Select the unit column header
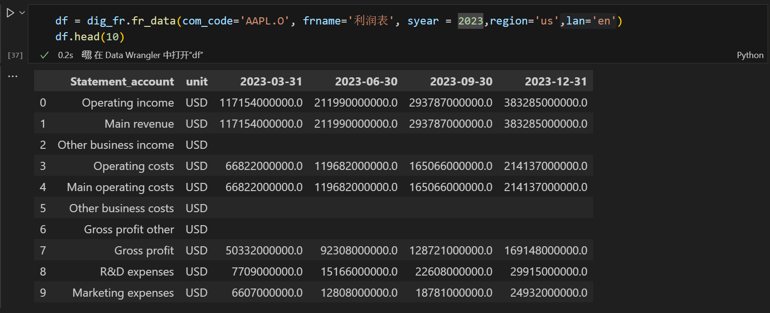The image size is (770, 313). click(x=197, y=82)
